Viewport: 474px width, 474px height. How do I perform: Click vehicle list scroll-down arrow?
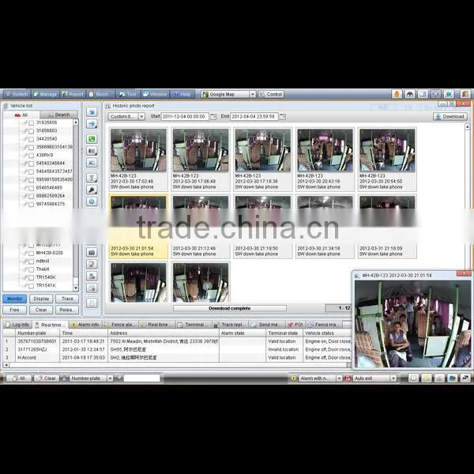coord(76,288)
